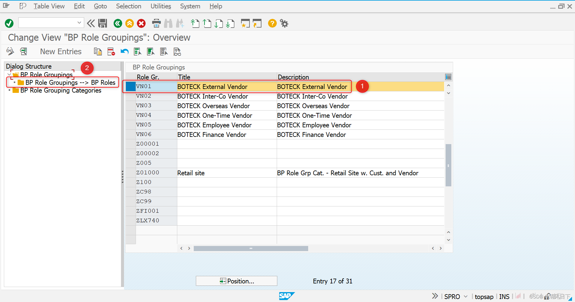This screenshot has width=575, height=302.
Task: Open the System menu
Action: 190,6
